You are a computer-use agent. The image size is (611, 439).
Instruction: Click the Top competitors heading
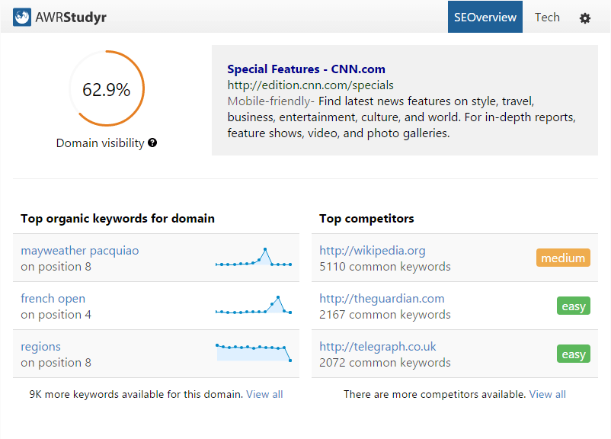pyautogui.click(x=366, y=218)
